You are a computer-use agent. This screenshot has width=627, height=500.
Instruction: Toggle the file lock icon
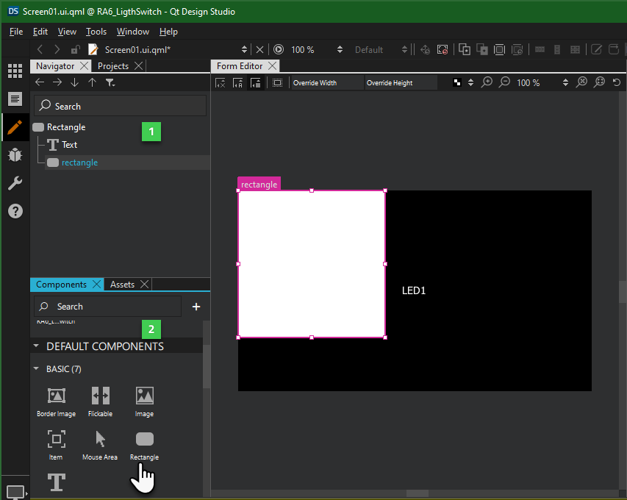pos(75,50)
